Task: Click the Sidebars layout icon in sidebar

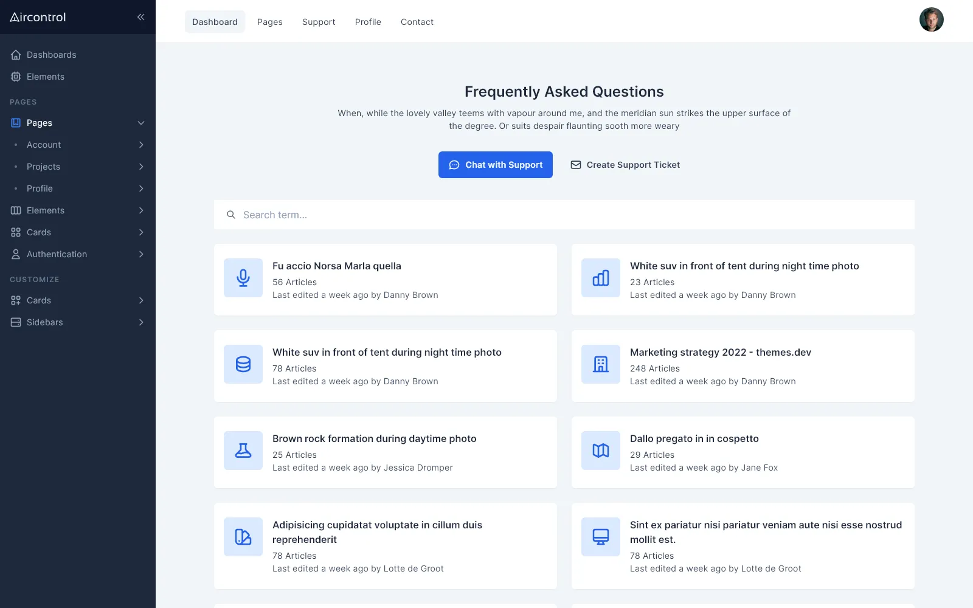Action: (x=16, y=322)
